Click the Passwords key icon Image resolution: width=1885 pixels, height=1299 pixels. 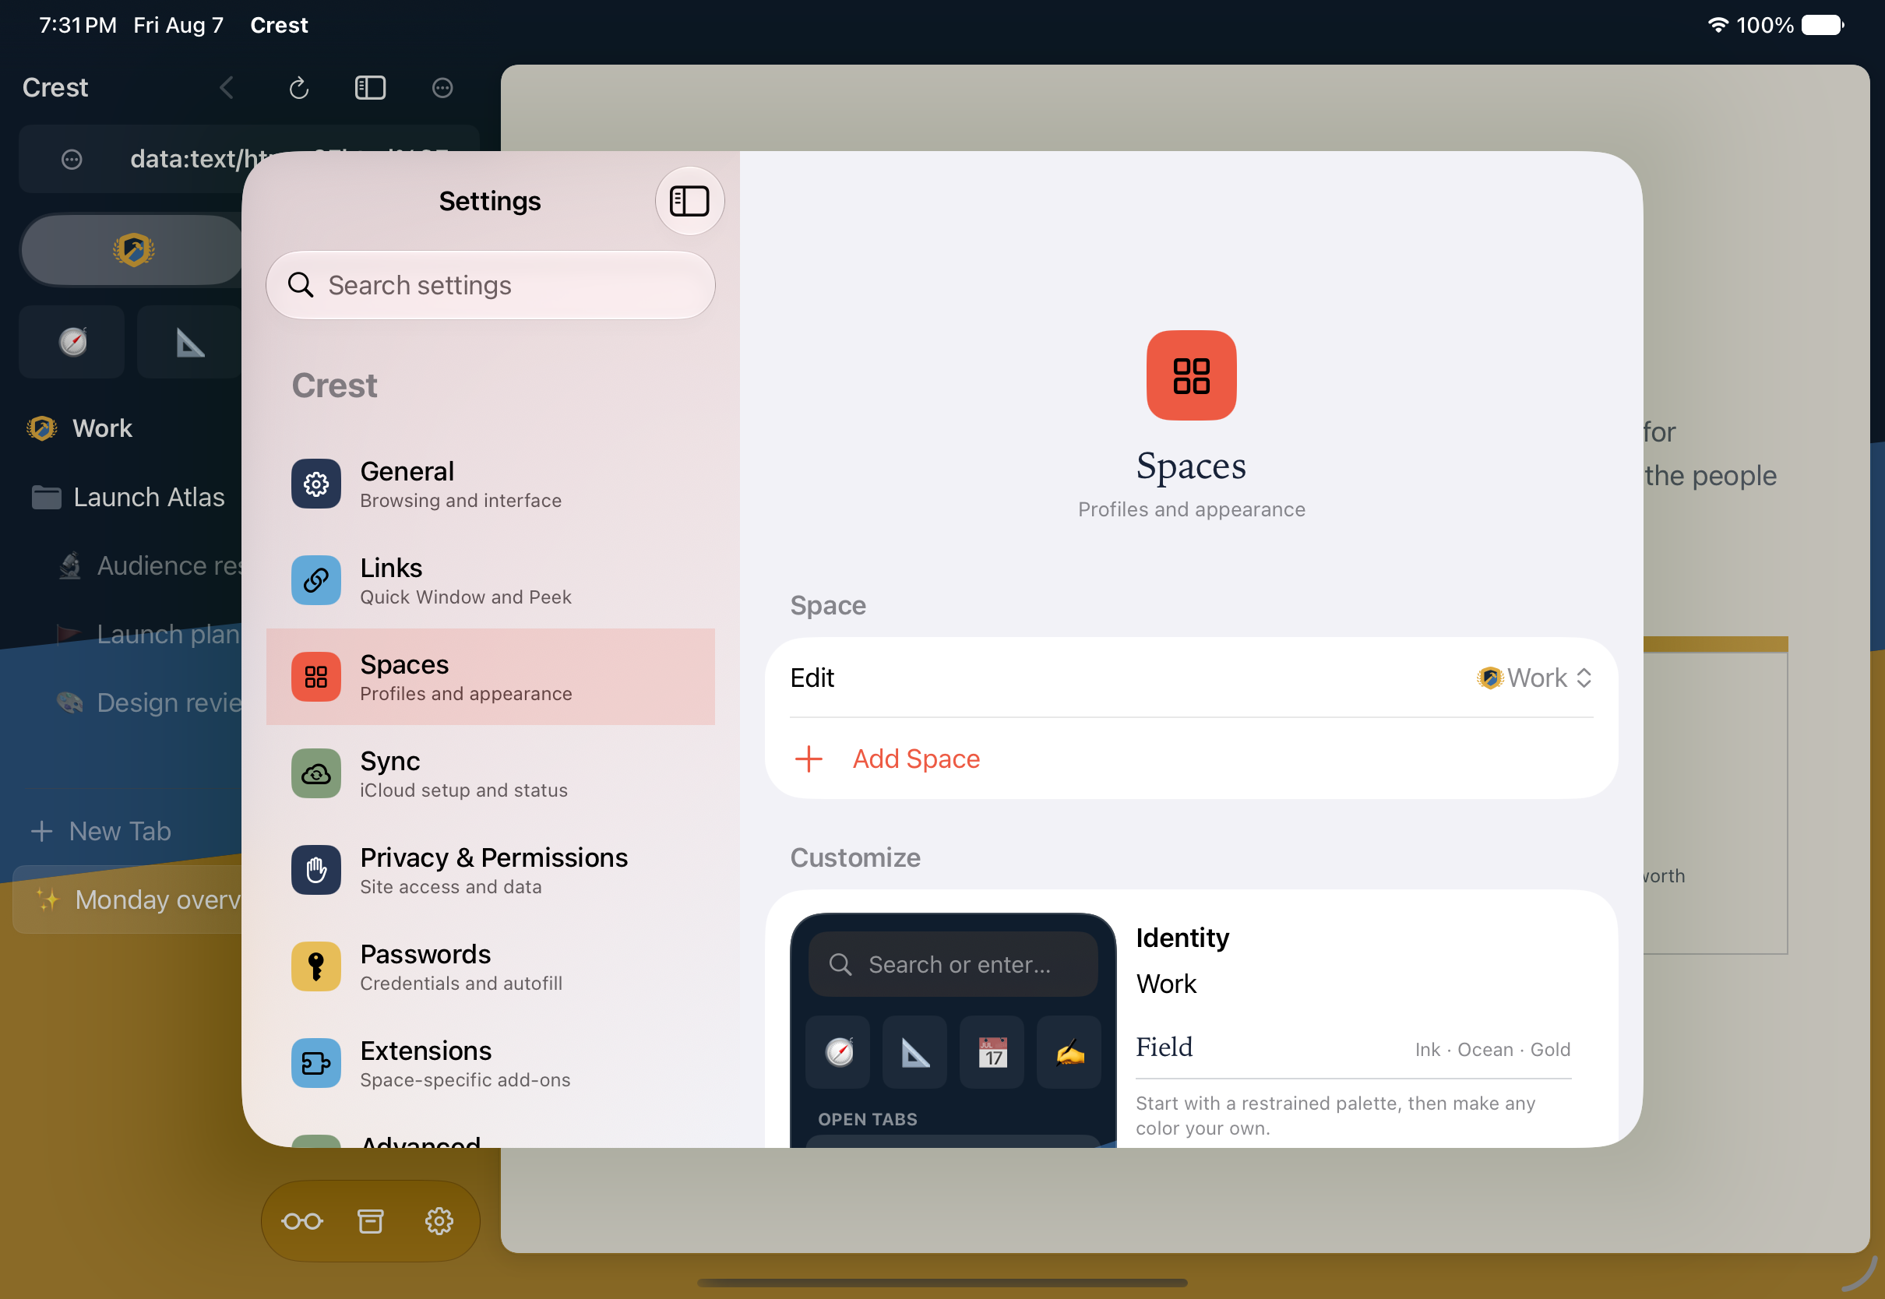pos(315,967)
